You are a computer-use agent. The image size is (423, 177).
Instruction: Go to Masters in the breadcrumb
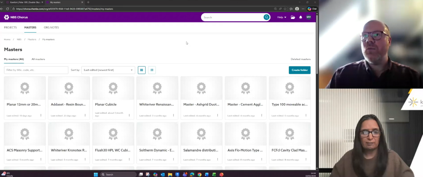click(x=32, y=39)
